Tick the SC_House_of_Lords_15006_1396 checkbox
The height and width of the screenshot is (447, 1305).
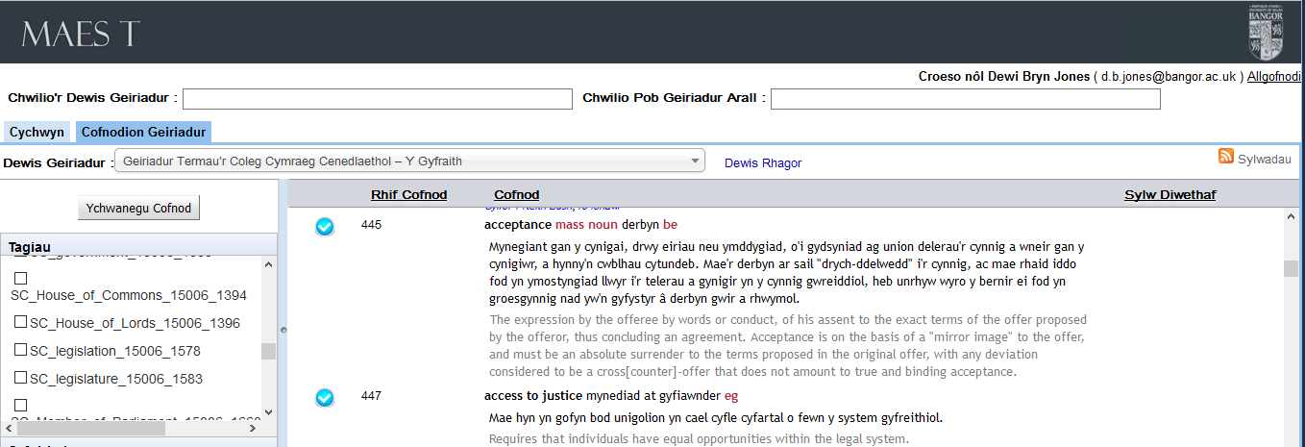coord(20,322)
